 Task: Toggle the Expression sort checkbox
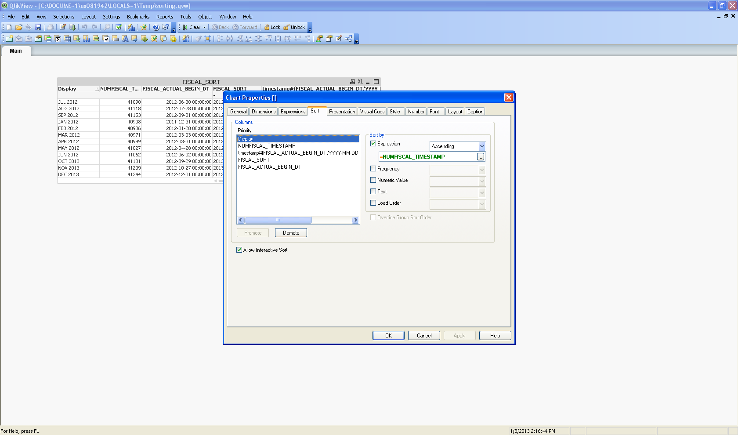(x=373, y=144)
